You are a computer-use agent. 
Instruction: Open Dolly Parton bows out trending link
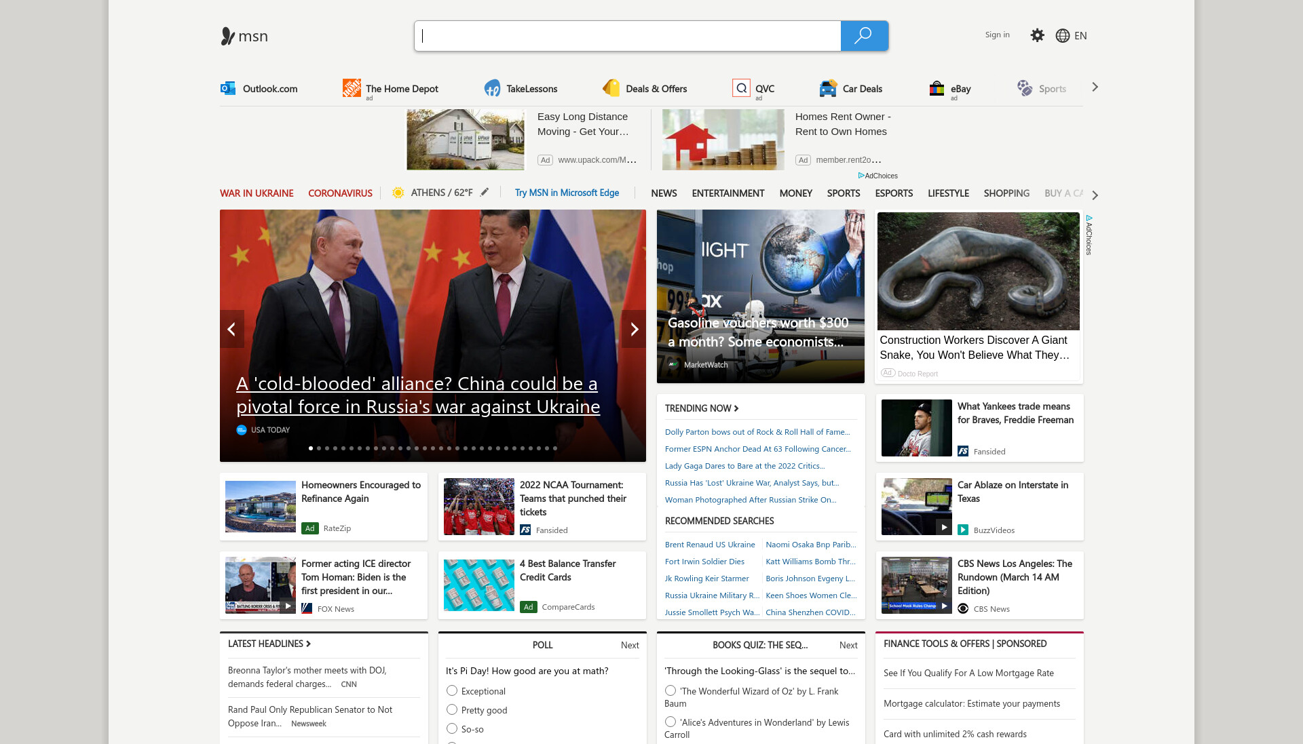(757, 432)
